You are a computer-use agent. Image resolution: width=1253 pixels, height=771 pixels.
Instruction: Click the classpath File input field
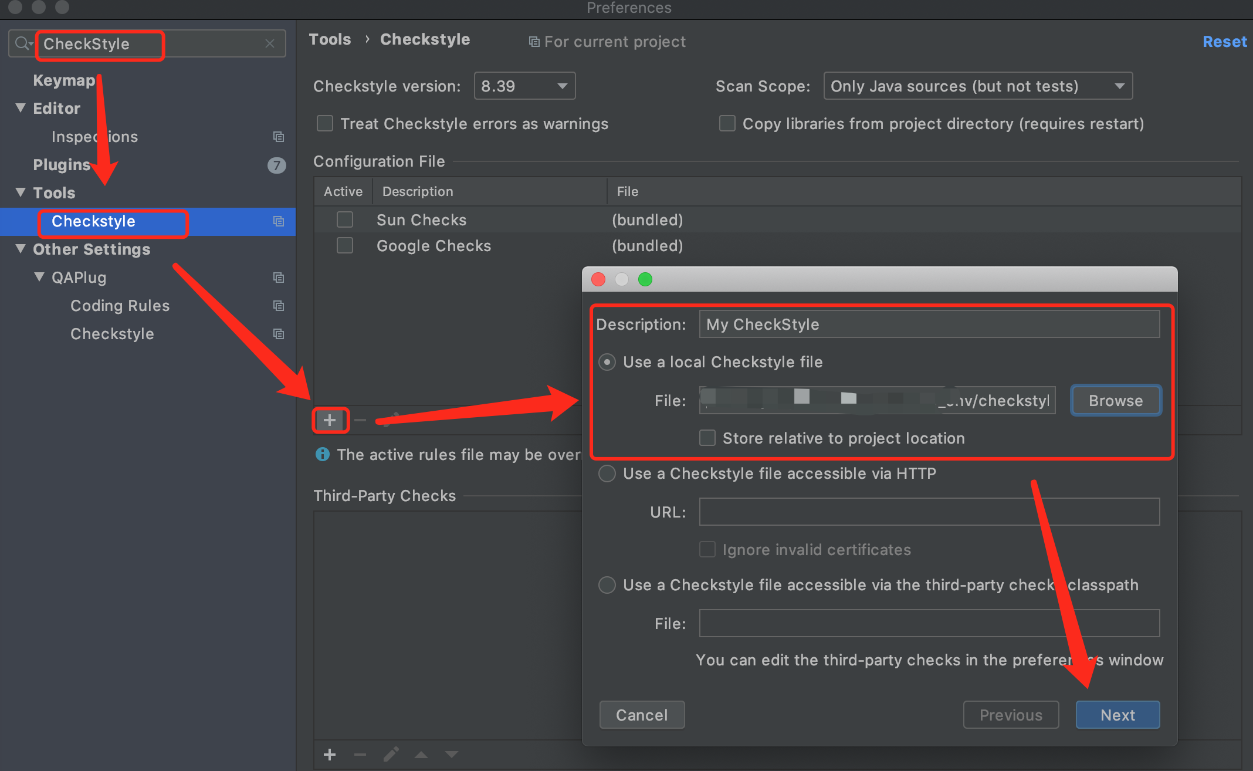[x=929, y=624]
